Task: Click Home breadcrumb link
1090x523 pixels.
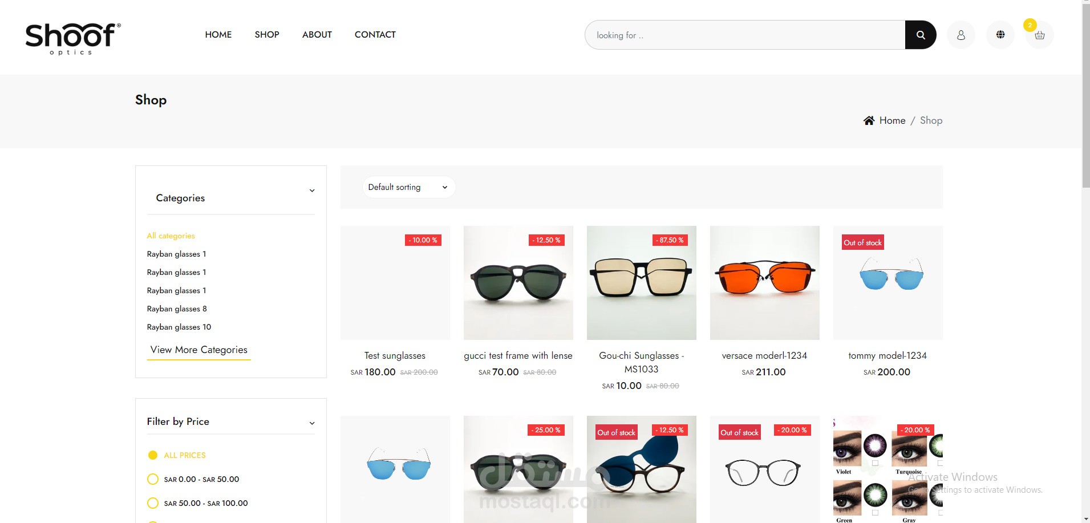Action: pos(893,120)
